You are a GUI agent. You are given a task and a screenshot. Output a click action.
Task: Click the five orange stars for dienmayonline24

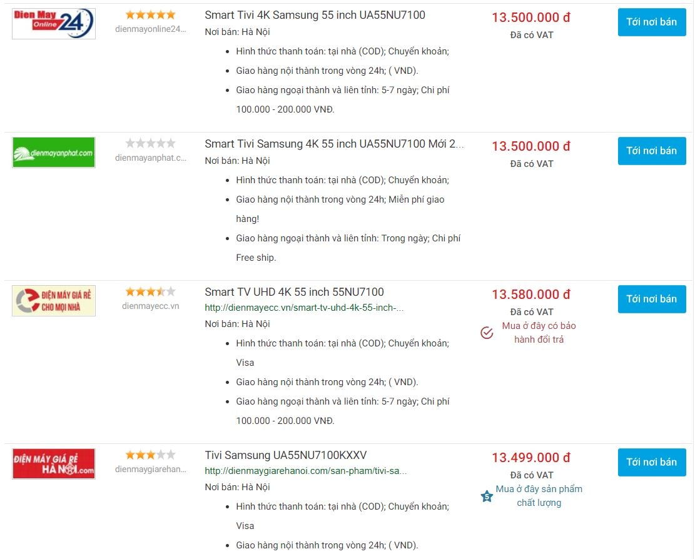[x=150, y=14]
